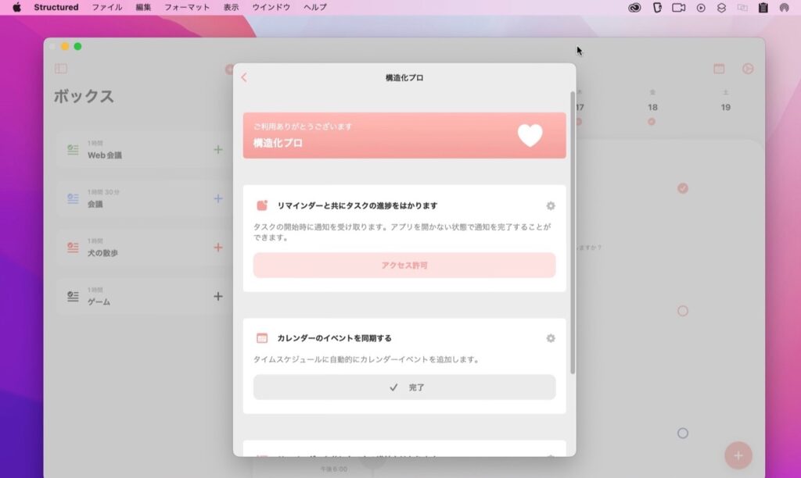Click the play circle menu bar icon
The height and width of the screenshot is (478, 801).
(701, 8)
